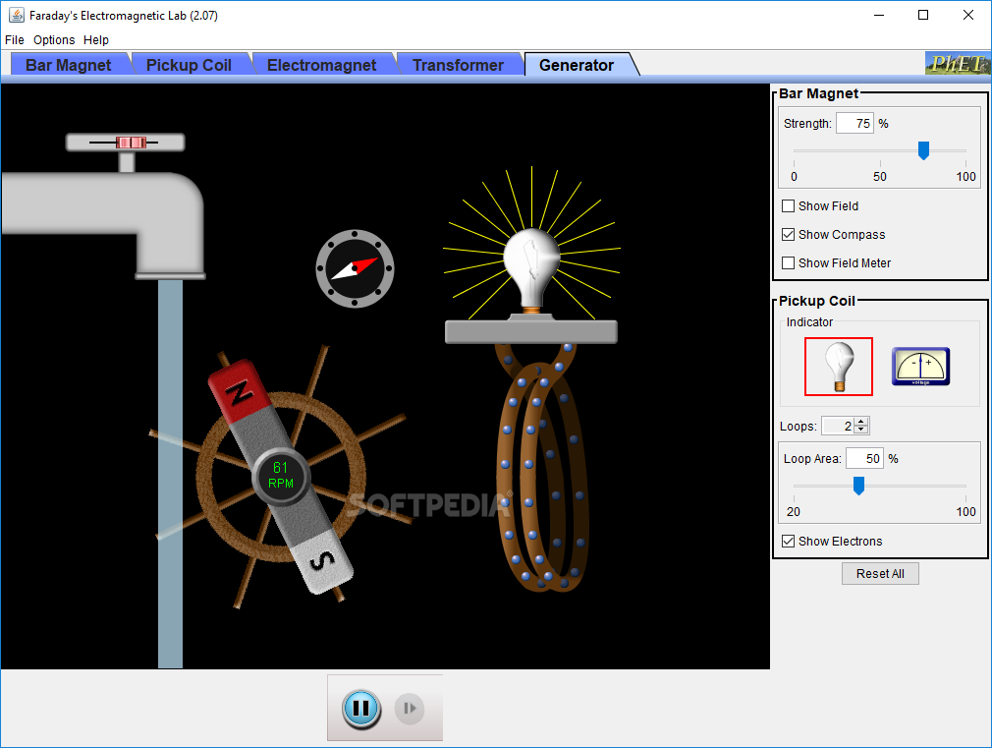Viewport: 992px width, 748px height.
Task: Click the Loop Area percentage input field
Action: coord(865,459)
